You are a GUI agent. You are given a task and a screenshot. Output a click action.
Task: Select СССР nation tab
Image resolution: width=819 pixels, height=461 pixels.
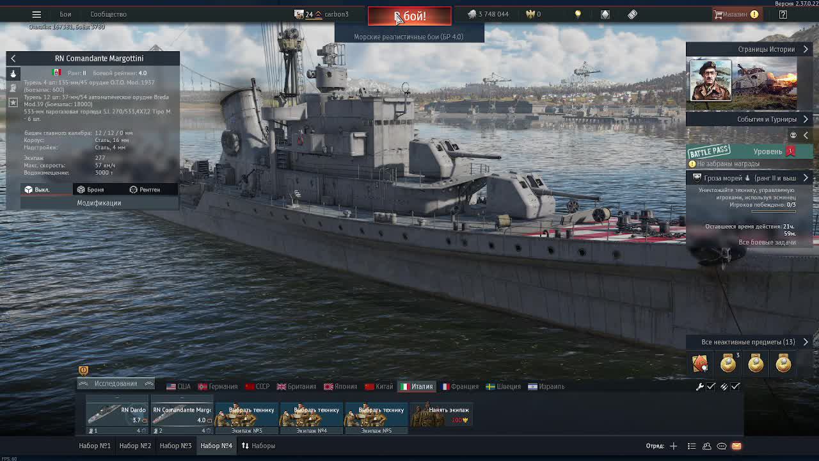click(x=257, y=387)
